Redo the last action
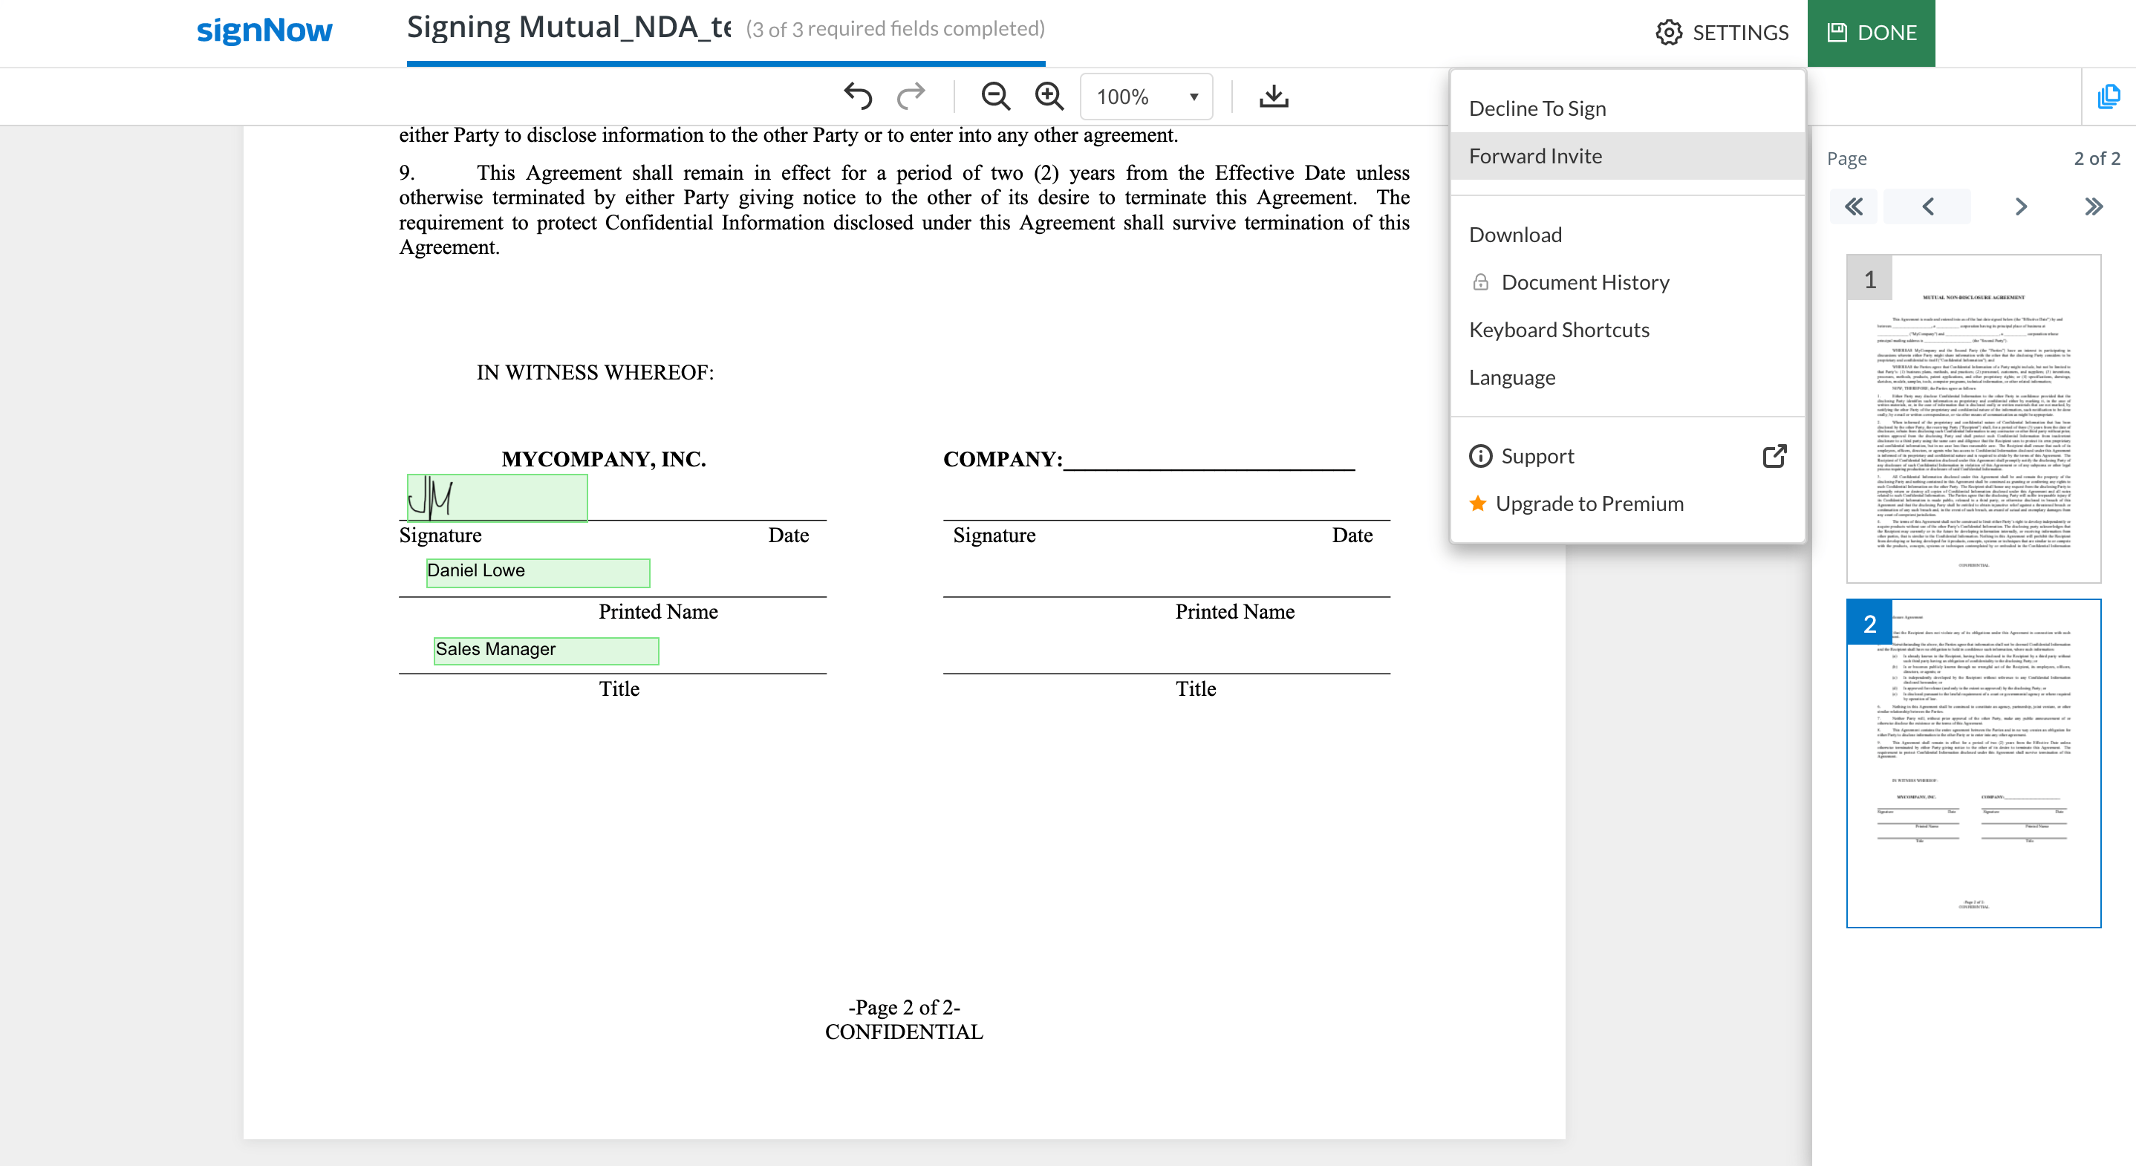The image size is (2136, 1166). coord(911,95)
